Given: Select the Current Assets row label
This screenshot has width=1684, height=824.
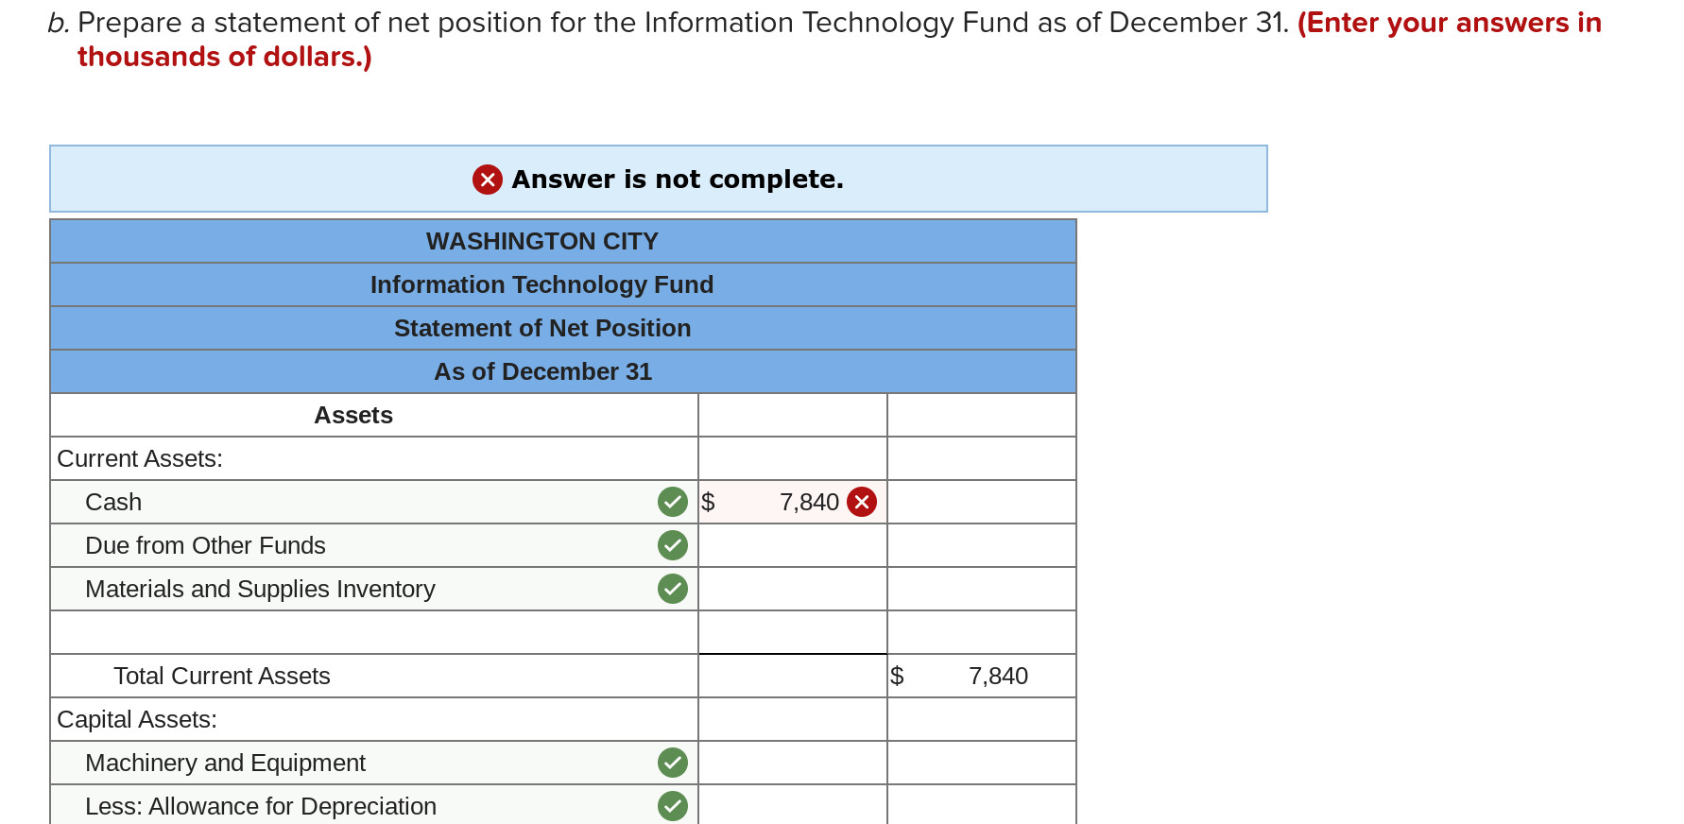Looking at the screenshot, I should pos(140,458).
